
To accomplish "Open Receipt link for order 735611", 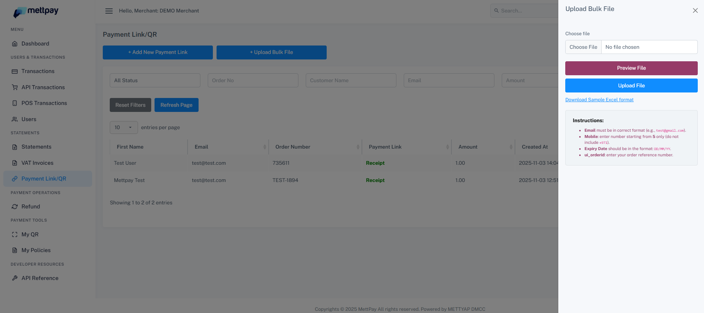I will [x=375, y=163].
